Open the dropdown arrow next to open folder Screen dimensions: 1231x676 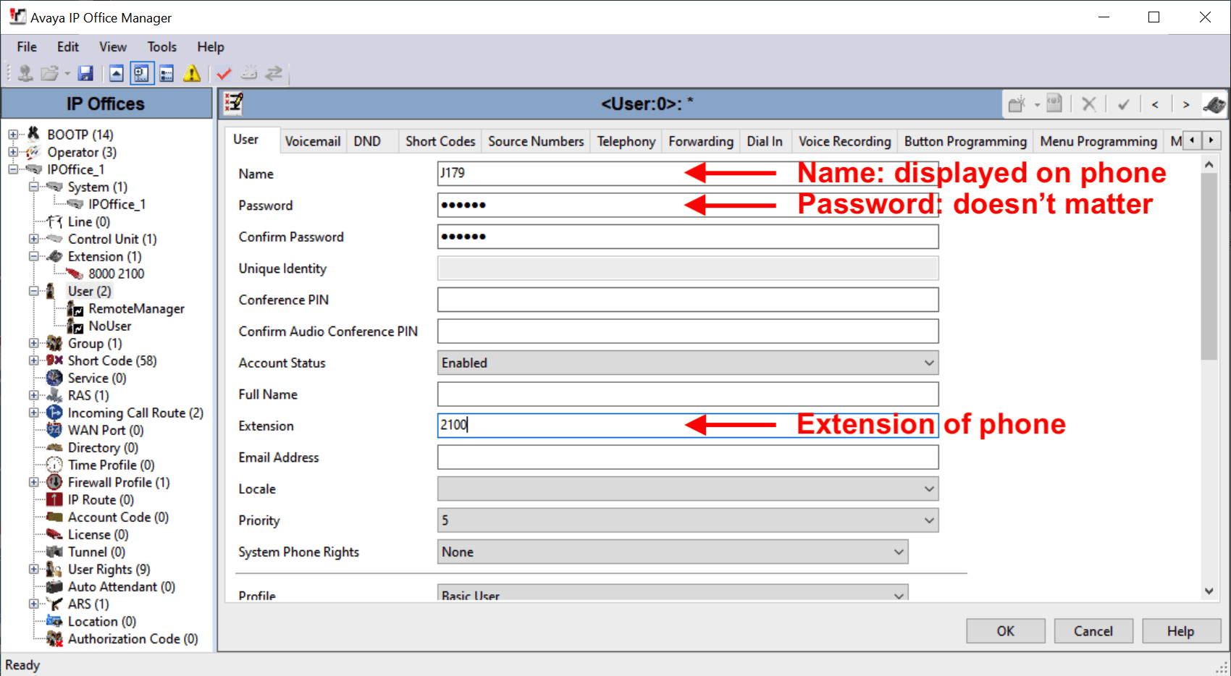point(67,74)
